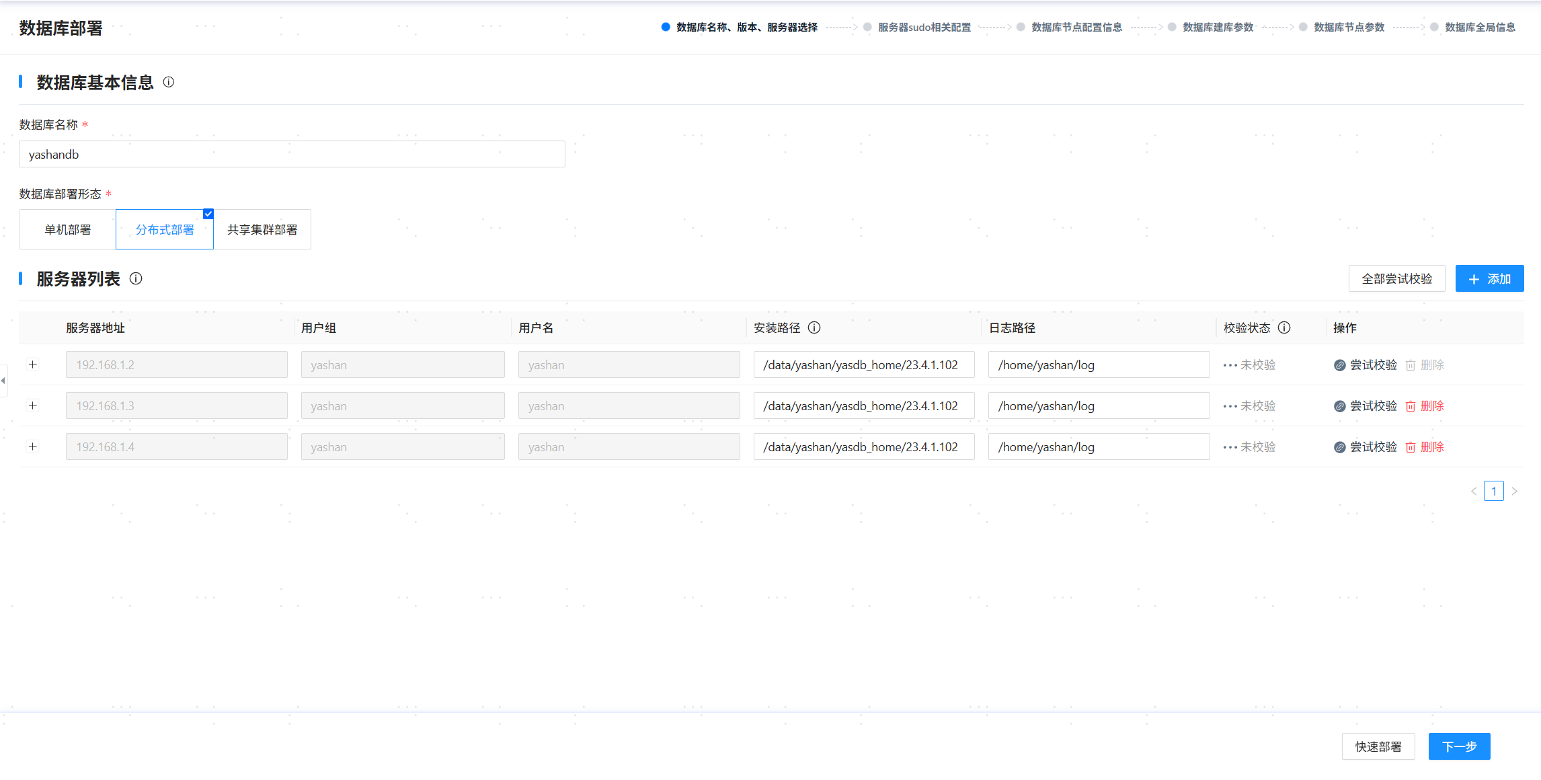Click info icon next to 安装路径 column
The image size is (1541, 780).
click(814, 327)
